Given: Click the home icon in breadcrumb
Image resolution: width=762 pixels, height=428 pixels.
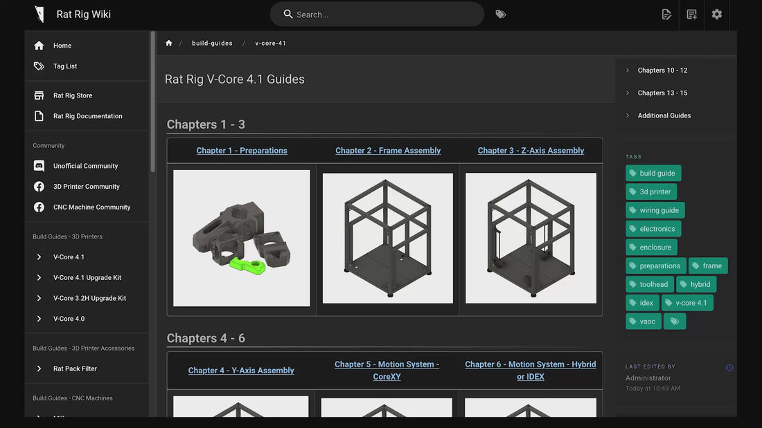Looking at the screenshot, I should [168, 43].
